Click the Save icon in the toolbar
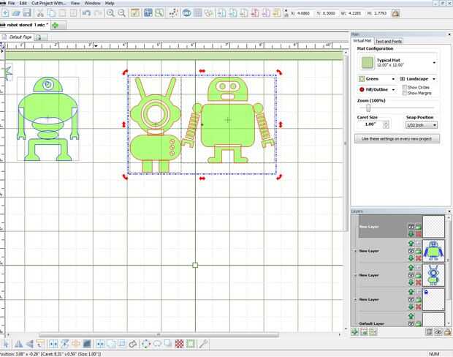The image size is (453, 357). (27, 13)
